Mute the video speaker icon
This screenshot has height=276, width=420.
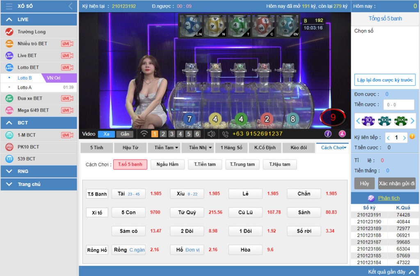point(211,134)
